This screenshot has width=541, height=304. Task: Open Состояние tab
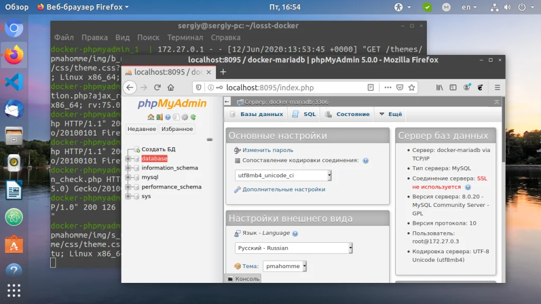pyautogui.click(x=348, y=114)
